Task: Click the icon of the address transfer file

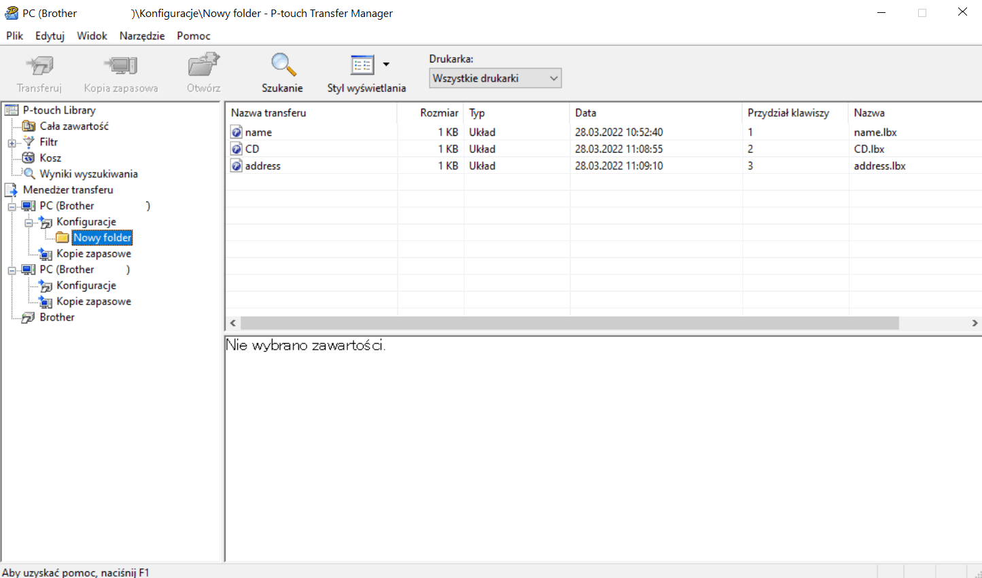Action: [x=236, y=166]
